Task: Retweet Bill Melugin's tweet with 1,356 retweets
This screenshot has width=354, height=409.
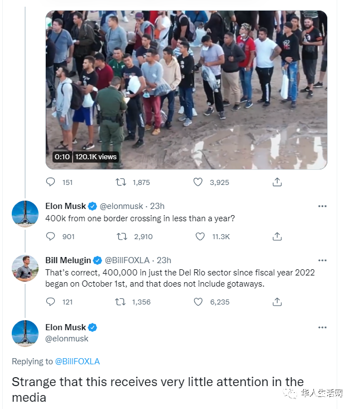Action: pyautogui.click(x=120, y=302)
